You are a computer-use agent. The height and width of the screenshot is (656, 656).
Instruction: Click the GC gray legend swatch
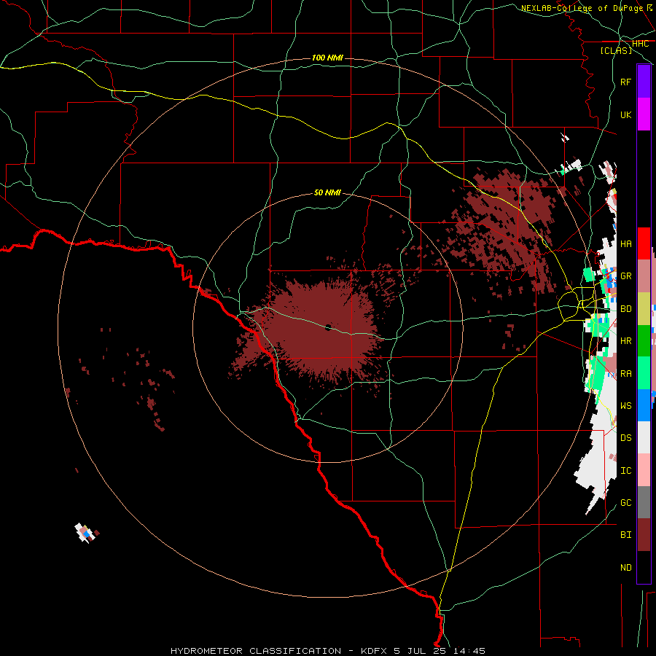tap(644, 502)
